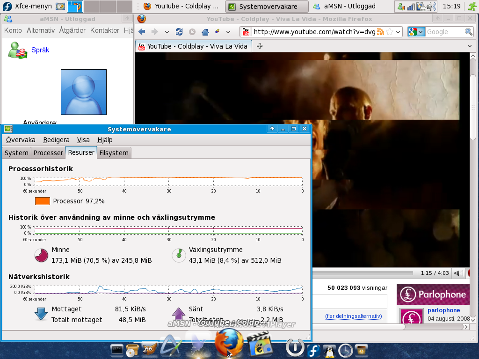Viewport: 479px width, 359px height.
Task: Open the parlophone channel link
Action: (443, 310)
